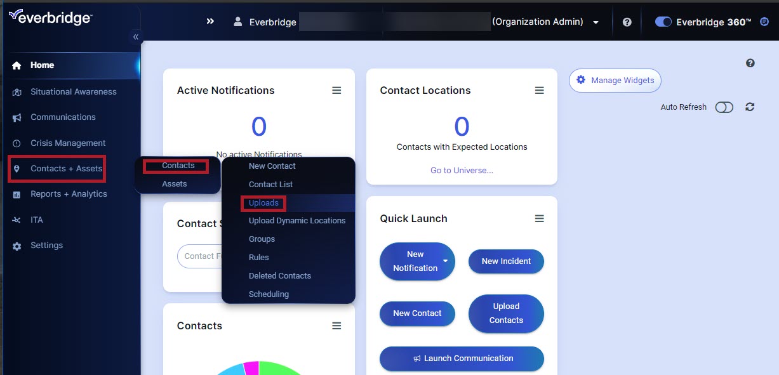Screen dimensions: 779x375
Task: Expand the header with the double-arrow icon
Action: (210, 22)
